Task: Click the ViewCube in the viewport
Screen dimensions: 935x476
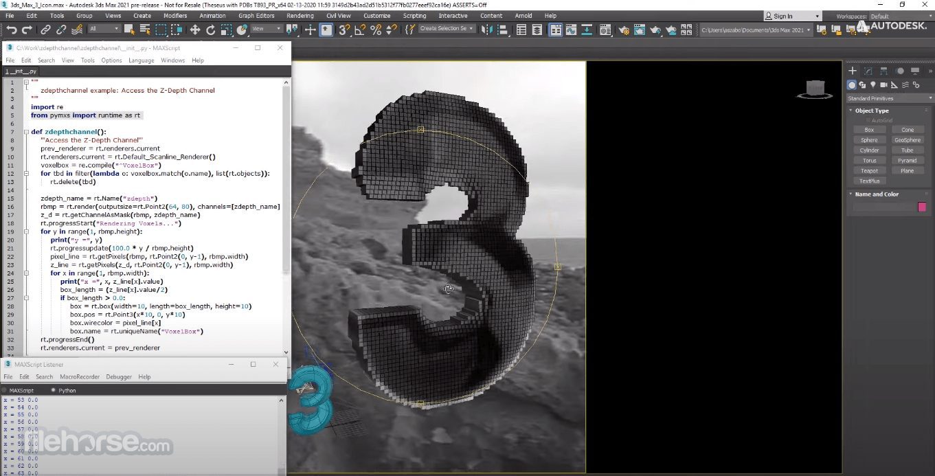Action: 815,89
